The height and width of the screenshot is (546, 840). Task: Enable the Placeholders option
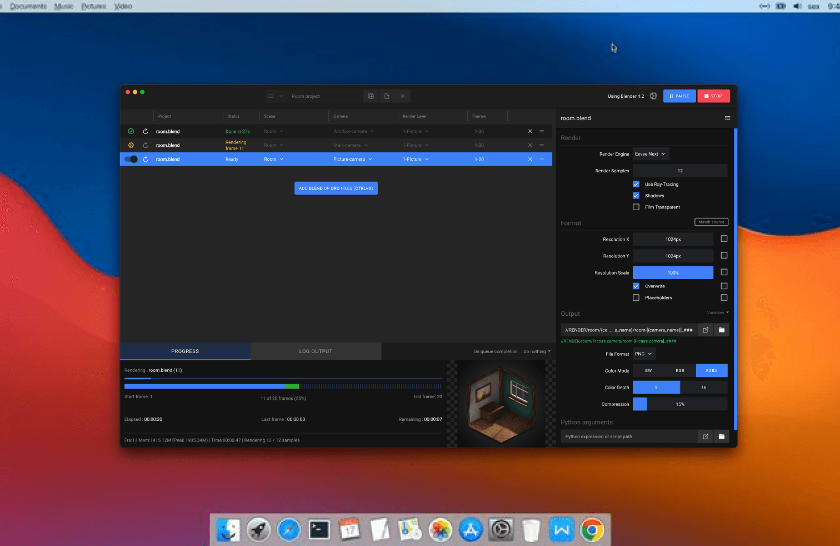(x=636, y=297)
